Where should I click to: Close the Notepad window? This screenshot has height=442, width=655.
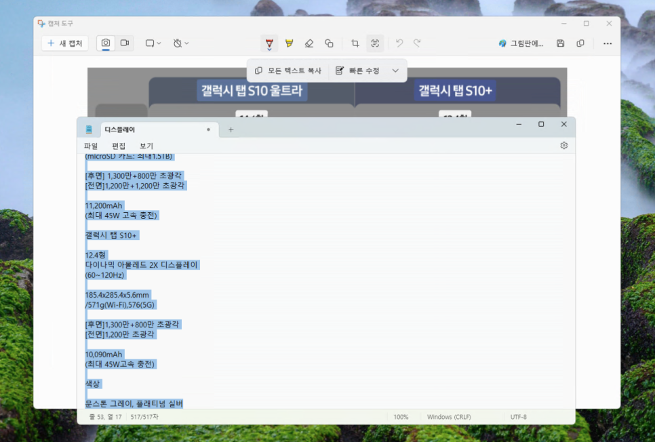pos(564,124)
